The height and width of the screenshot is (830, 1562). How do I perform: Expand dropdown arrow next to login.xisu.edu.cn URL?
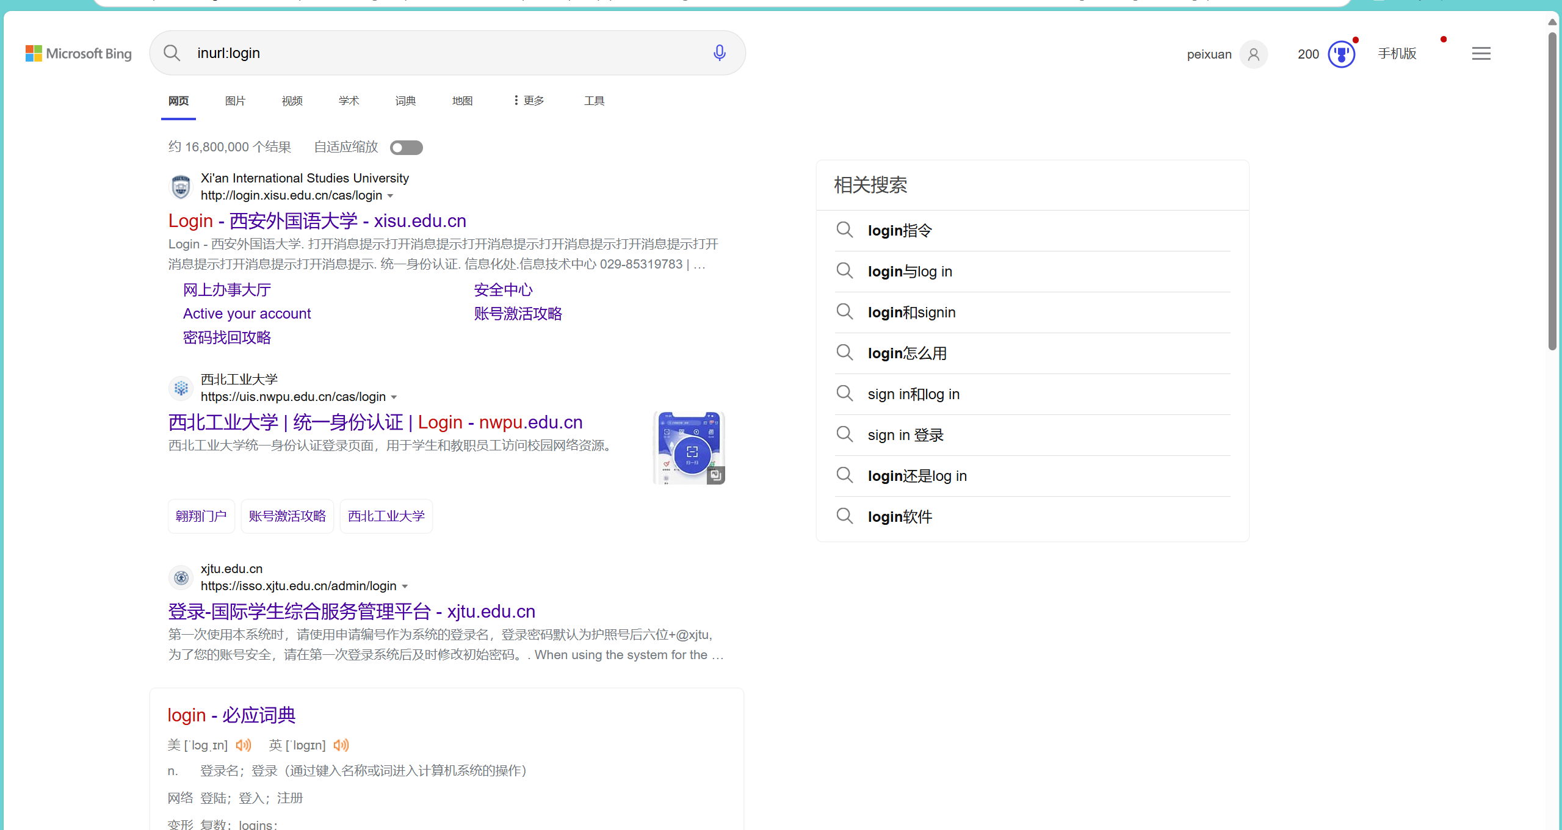click(x=391, y=196)
